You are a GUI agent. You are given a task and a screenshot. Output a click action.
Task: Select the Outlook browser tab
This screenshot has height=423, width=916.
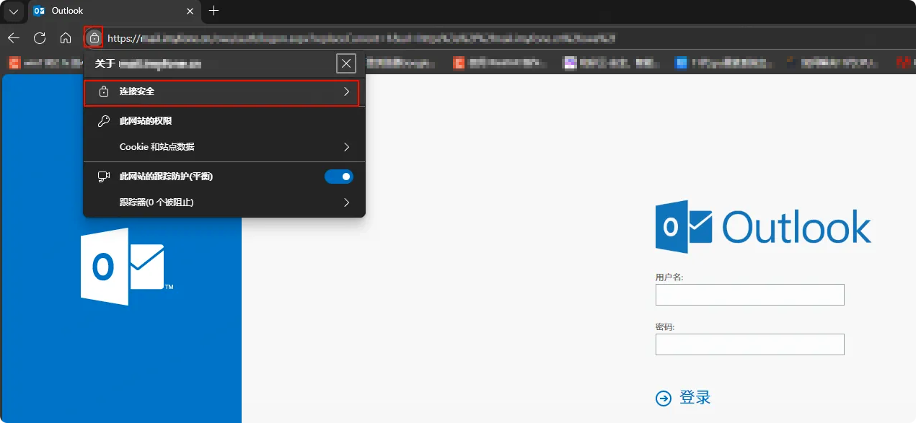pos(113,12)
